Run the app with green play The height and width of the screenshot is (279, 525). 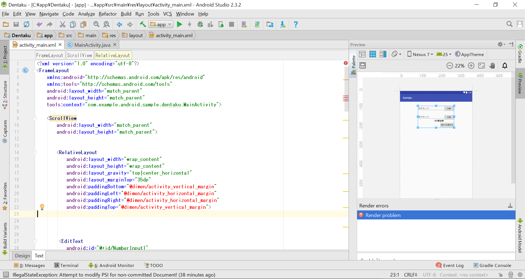(x=179, y=25)
